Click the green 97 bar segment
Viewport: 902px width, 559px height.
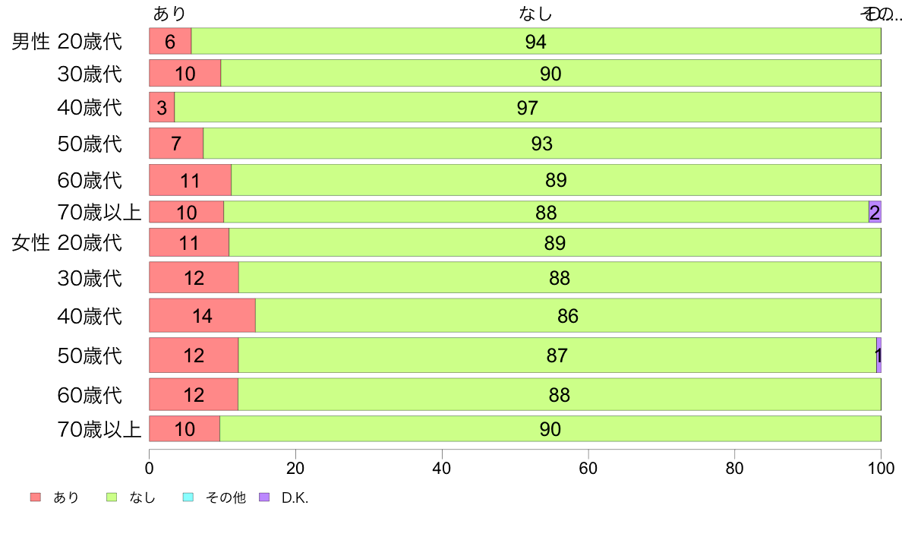click(528, 107)
